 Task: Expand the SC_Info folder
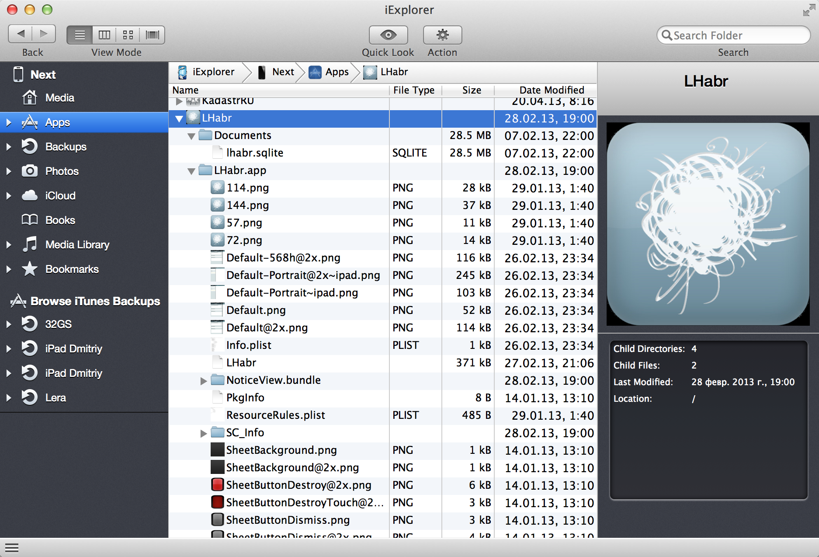tap(204, 433)
